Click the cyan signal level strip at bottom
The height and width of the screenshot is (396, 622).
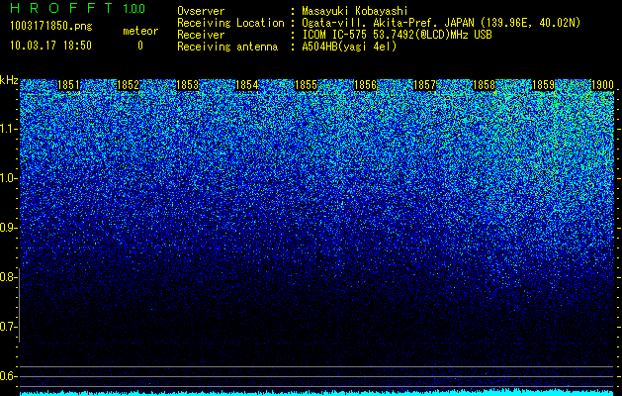coord(316,392)
